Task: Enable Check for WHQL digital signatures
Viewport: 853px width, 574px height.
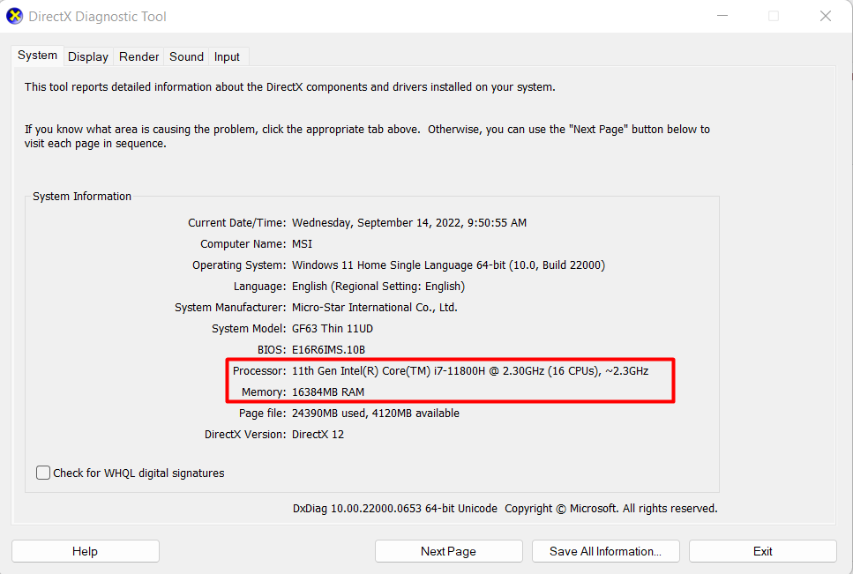Action: tap(43, 473)
